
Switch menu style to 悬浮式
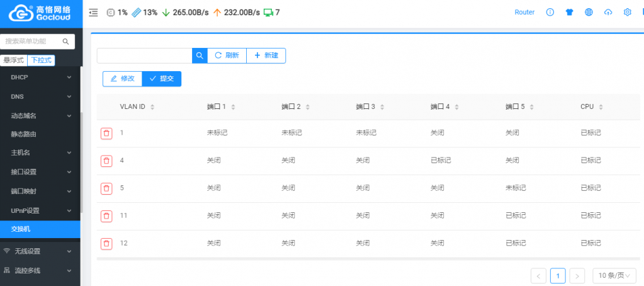tap(13, 60)
